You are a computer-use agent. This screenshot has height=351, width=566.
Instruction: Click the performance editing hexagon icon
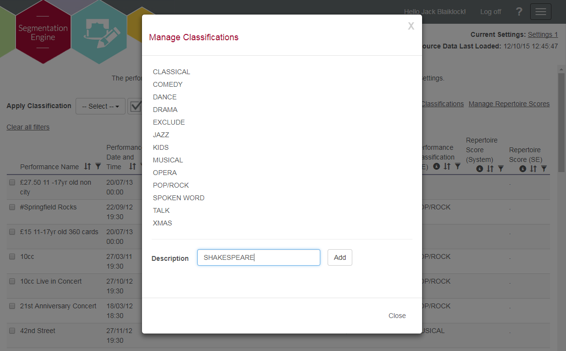click(x=99, y=32)
